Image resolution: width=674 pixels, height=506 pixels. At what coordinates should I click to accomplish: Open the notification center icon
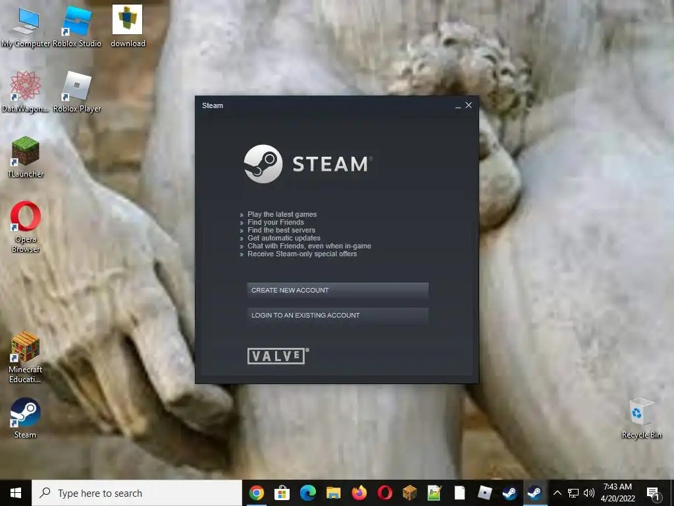coord(654,493)
